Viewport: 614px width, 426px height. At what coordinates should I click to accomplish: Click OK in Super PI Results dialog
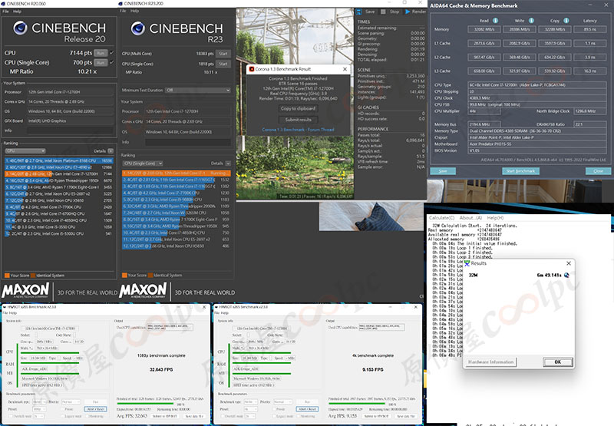[558, 362]
